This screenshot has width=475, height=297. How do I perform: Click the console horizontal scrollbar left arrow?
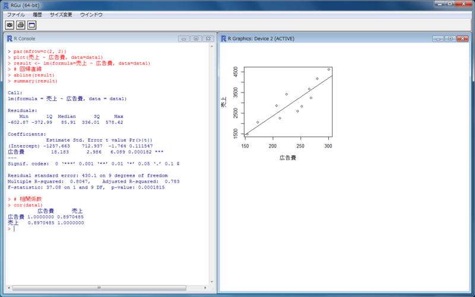[x=9, y=288]
